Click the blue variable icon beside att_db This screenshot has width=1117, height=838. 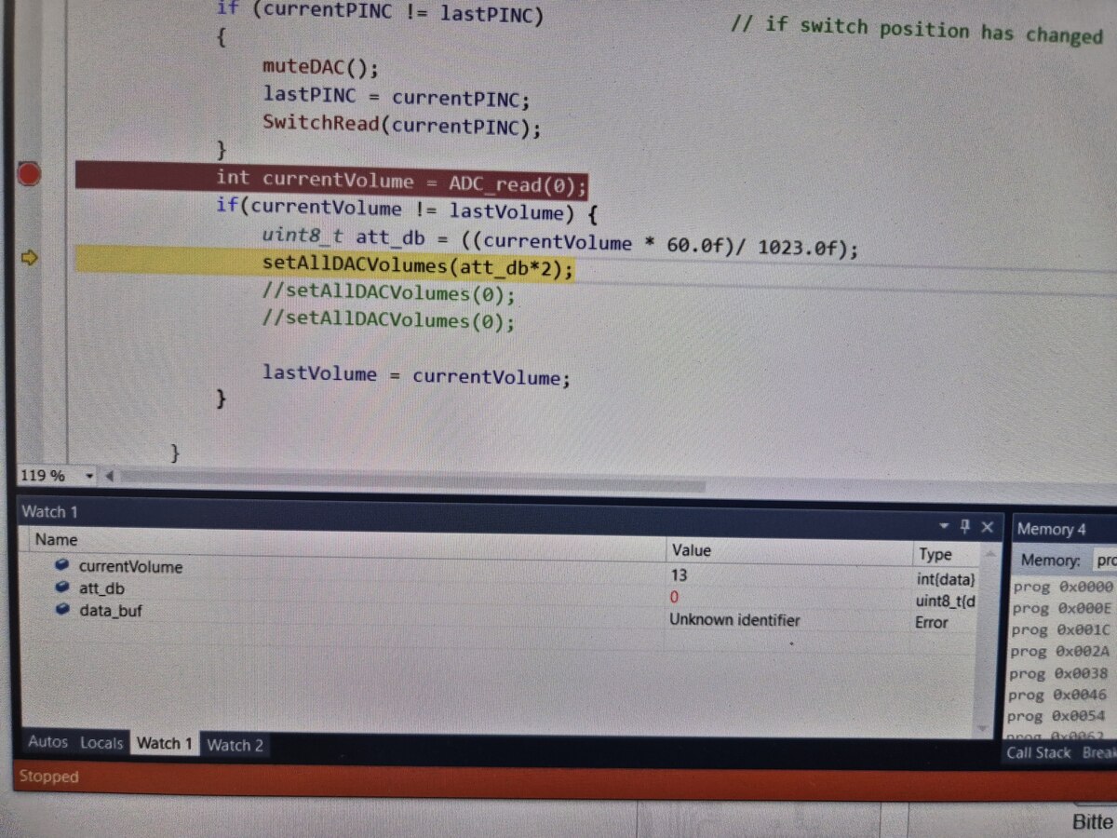click(62, 588)
